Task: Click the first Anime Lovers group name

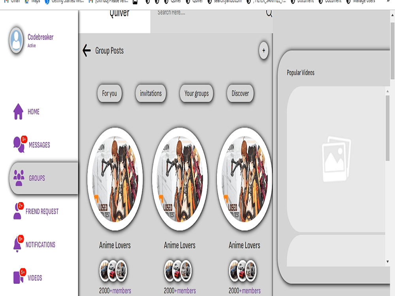Action: (x=115, y=245)
